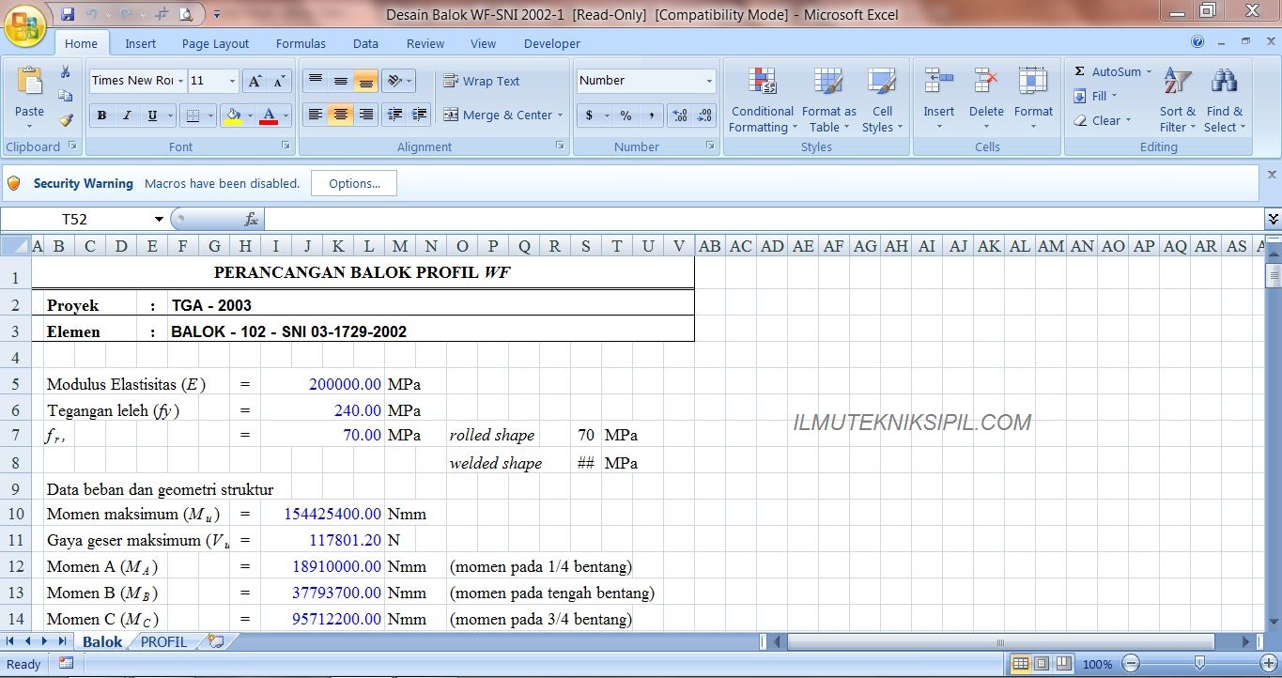Expand Merge & Center dropdown arrow
Screen dimensions: 1282x678
(x=561, y=115)
